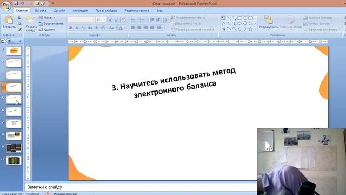Screen dimensions: 346x195
Task: Select slide 10 thumbnail
Action: pyautogui.click(x=14, y=160)
